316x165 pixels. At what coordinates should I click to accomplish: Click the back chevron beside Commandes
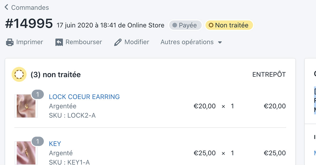(7, 7)
